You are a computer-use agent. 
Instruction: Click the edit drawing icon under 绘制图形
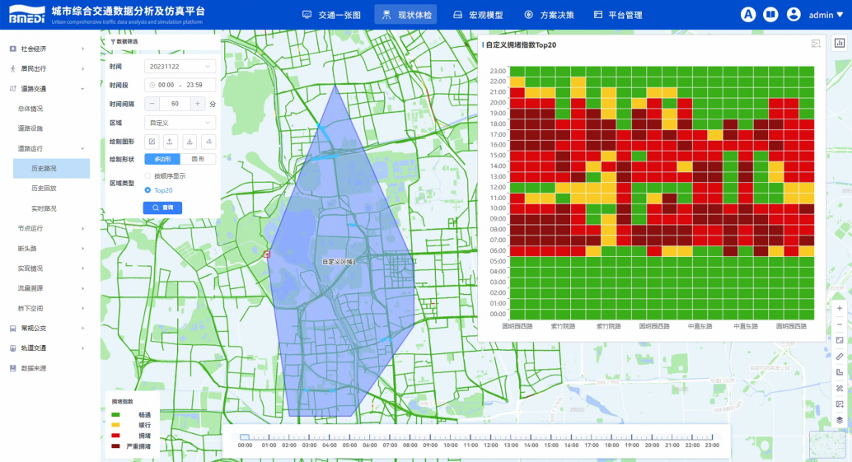coord(152,141)
